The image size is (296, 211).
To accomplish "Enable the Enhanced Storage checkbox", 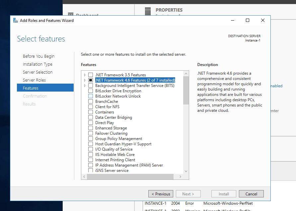I will (x=91, y=128).
